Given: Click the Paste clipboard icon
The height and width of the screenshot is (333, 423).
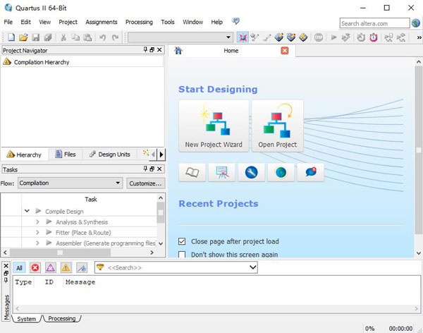Looking at the screenshot, I should tap(87, 37).
